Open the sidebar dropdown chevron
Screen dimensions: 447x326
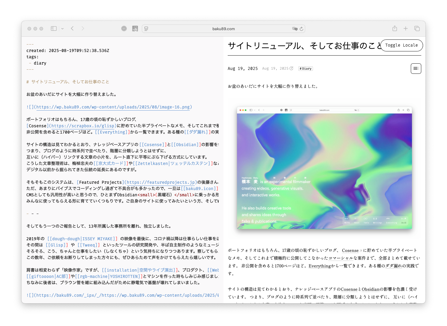pos(62,29)
